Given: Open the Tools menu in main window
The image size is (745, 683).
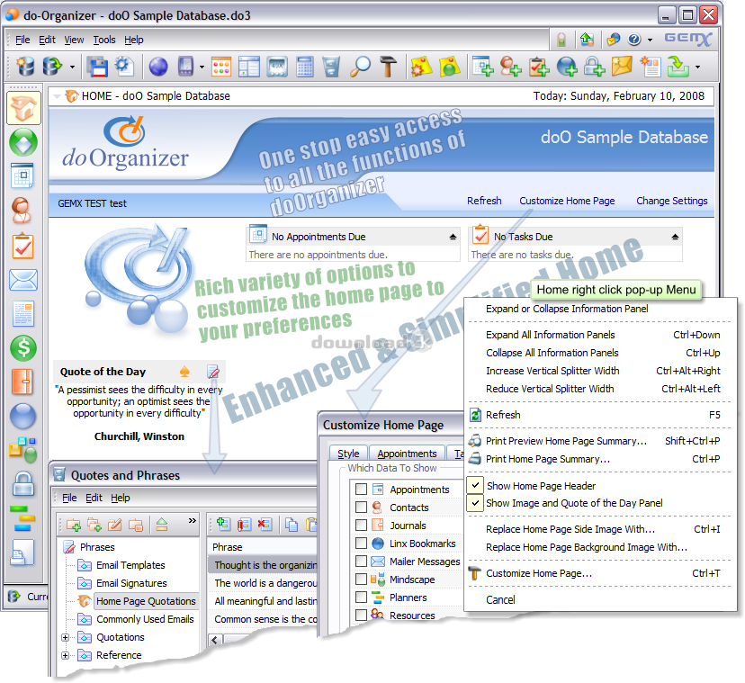Looking at the screenshot, I should click(x=104, y=40).
